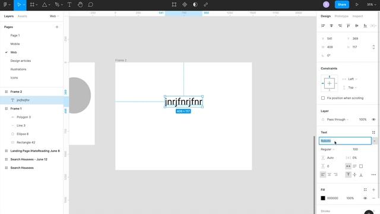Select the Text tool
380x214 pixels.
coord(69,5)
